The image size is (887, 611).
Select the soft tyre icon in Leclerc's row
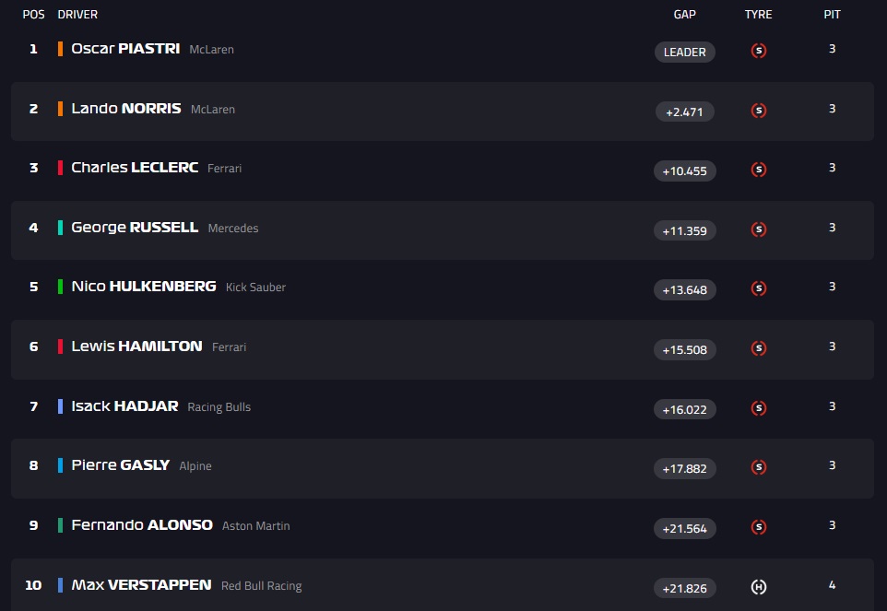pos(759,170)
